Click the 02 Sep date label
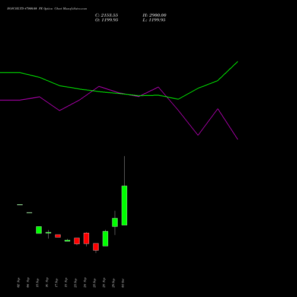The image size is (297, 297). pos(18,283)
